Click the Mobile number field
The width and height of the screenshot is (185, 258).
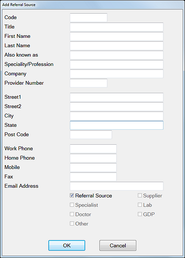click(x=93, y=167)
